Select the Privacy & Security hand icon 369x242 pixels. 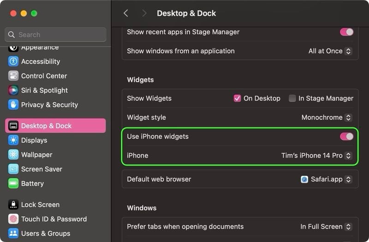[x=13, y=105]
